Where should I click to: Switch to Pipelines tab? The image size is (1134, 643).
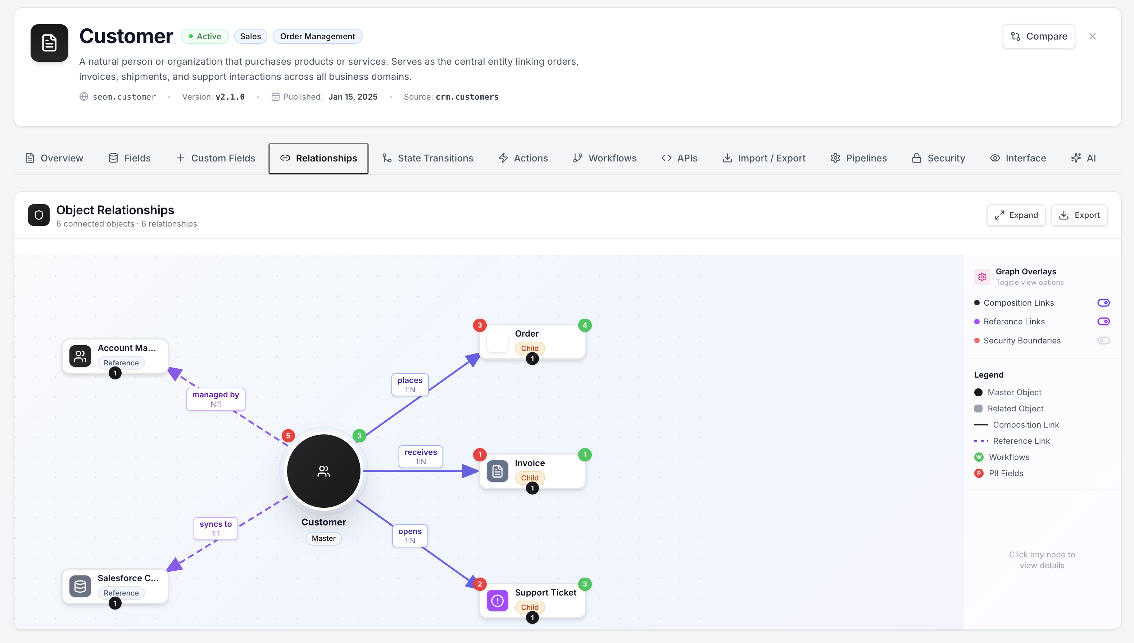(858, 158)
